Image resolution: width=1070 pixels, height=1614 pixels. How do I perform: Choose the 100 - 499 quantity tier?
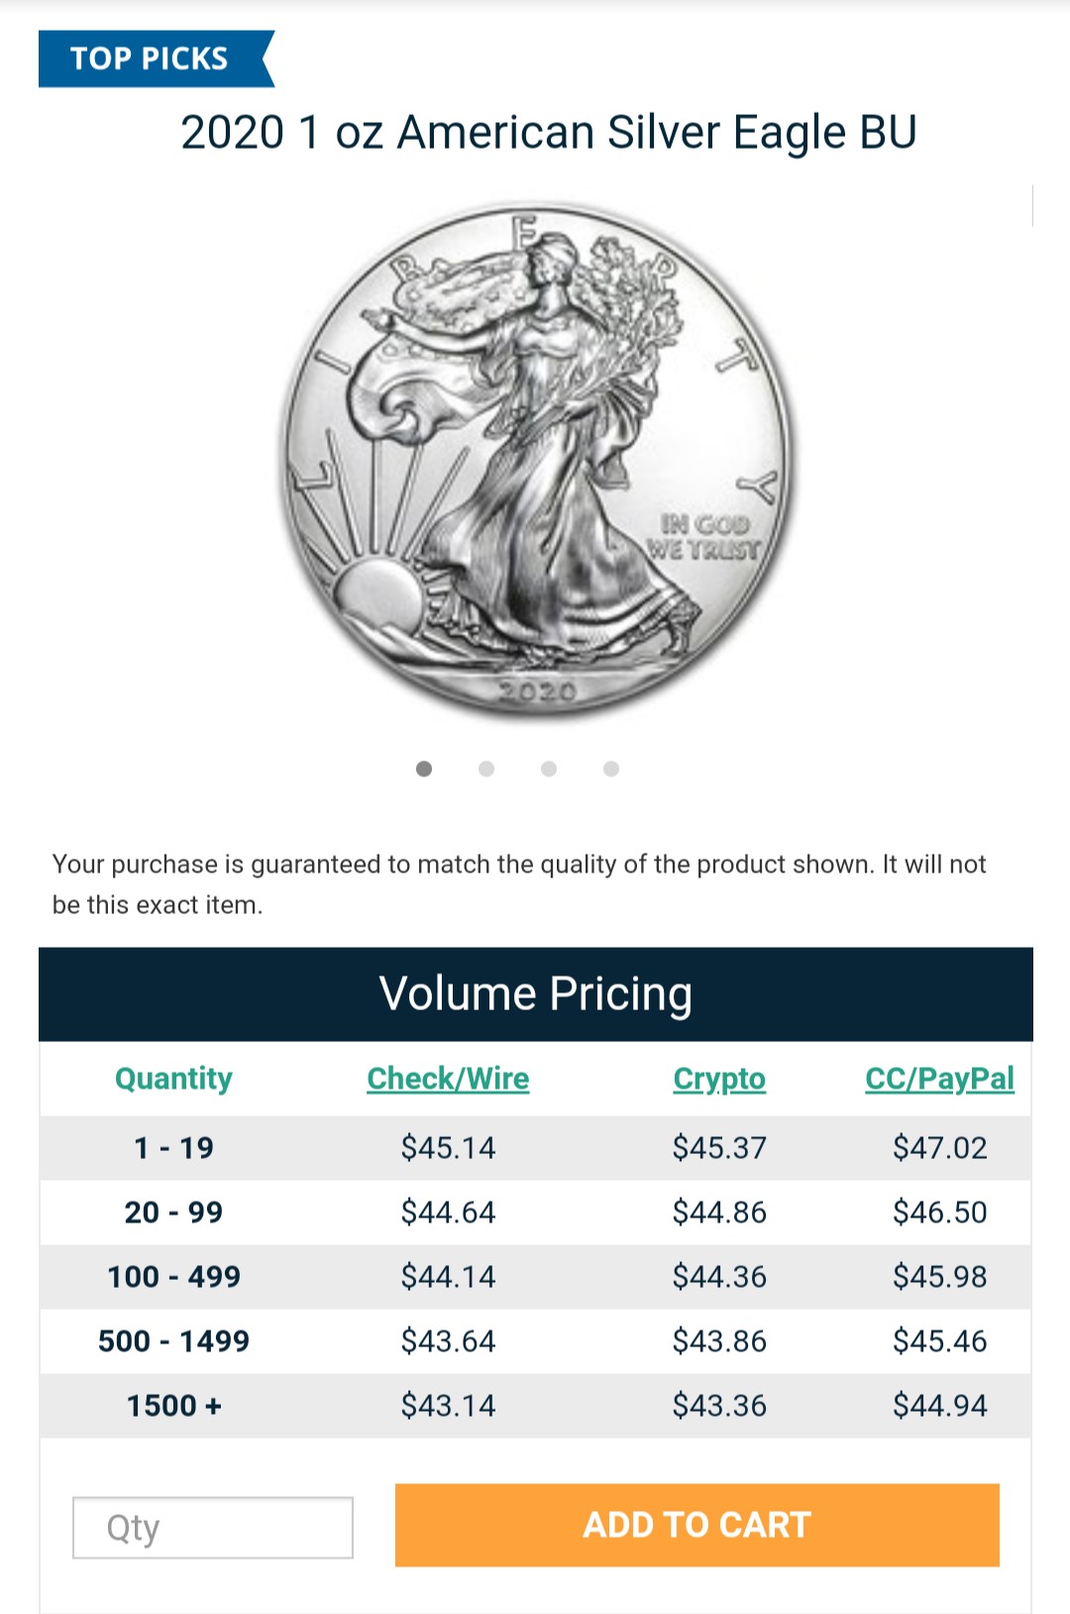173,1277
